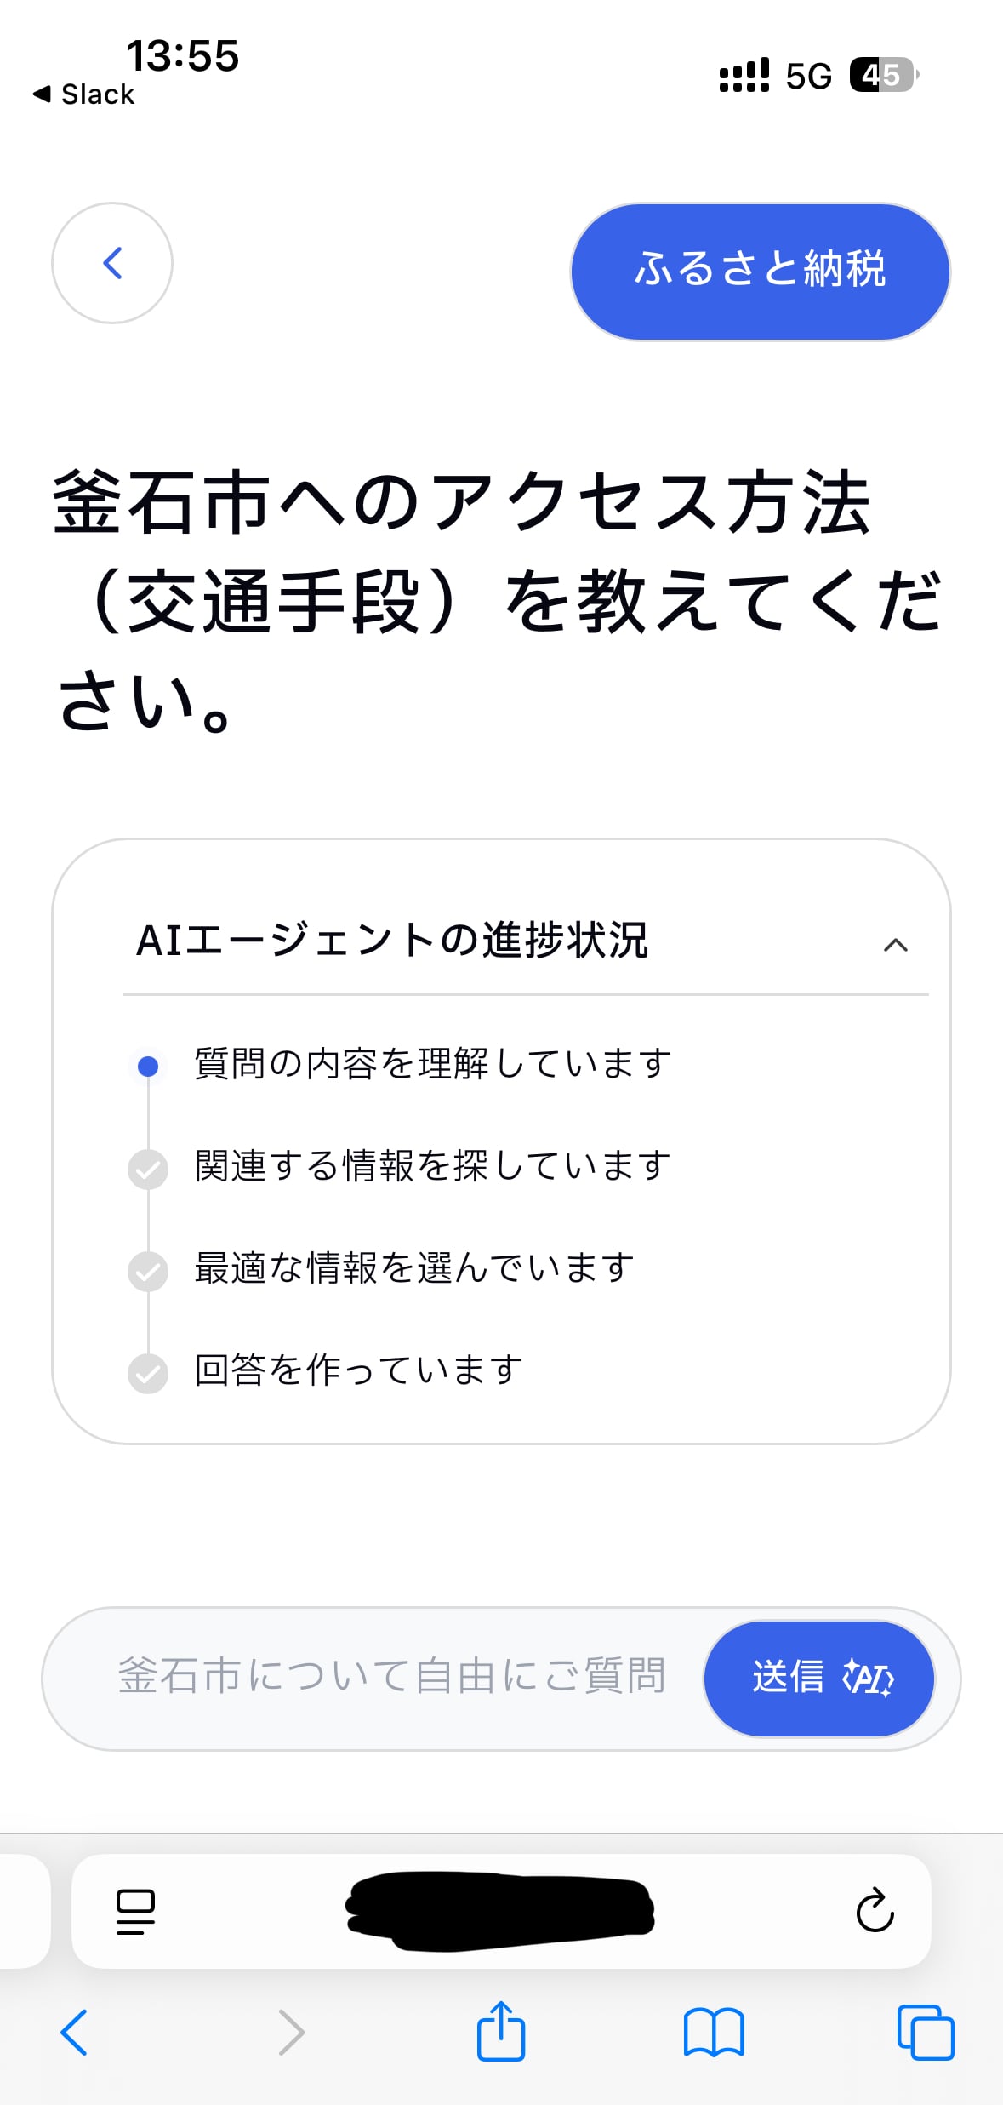Click checkmark beside 最適な情報を選んでいます
Screen dimensions: 1003x2105
click(x=148, y=1271)
